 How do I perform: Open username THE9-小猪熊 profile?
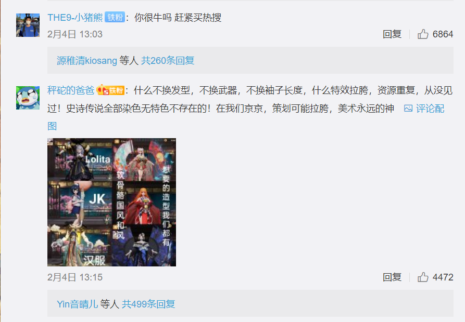[x=75, y=18]
